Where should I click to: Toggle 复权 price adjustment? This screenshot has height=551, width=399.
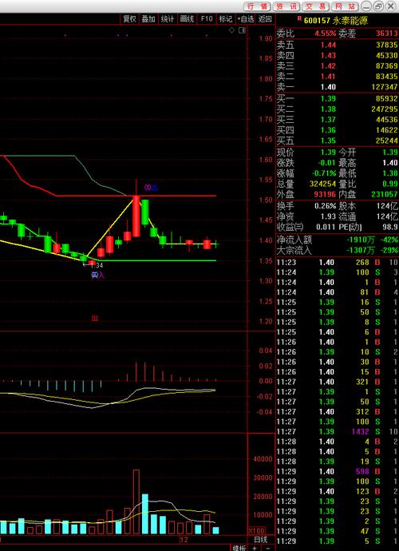[129, 19]
